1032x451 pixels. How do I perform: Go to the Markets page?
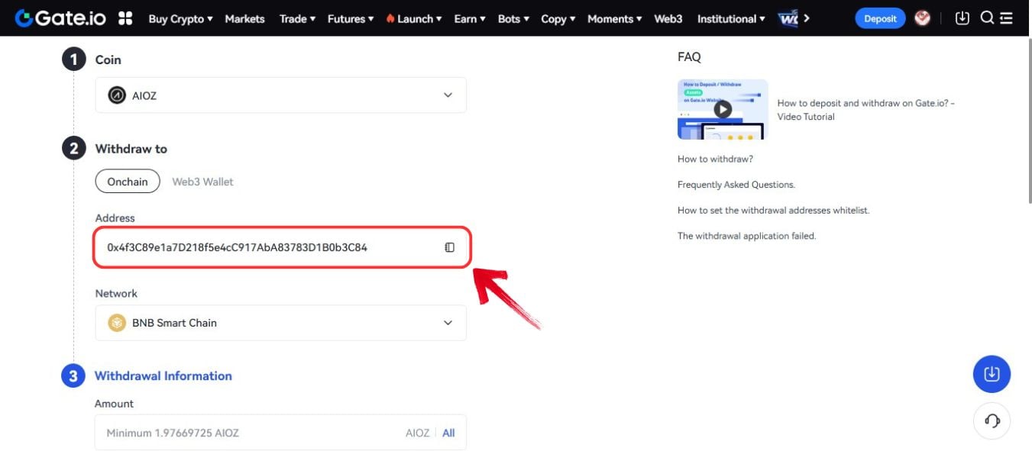(x=244, y=18)
